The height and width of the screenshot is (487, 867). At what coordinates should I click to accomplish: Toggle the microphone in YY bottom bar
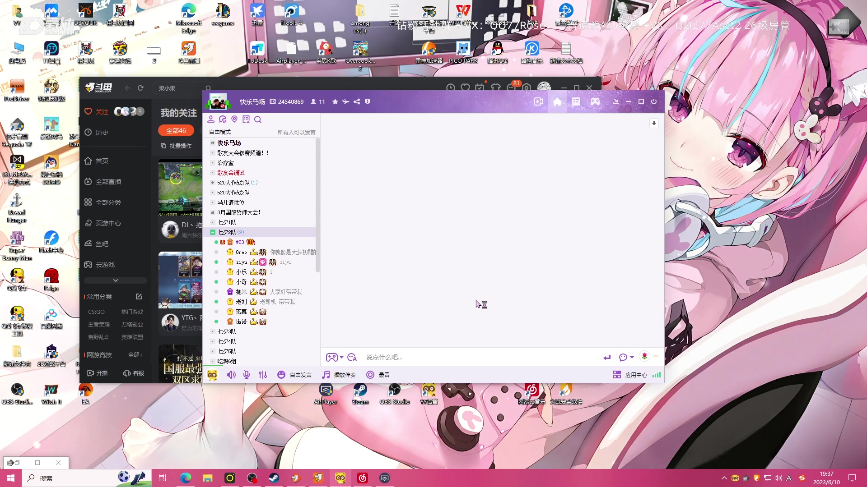coord(247,375)
